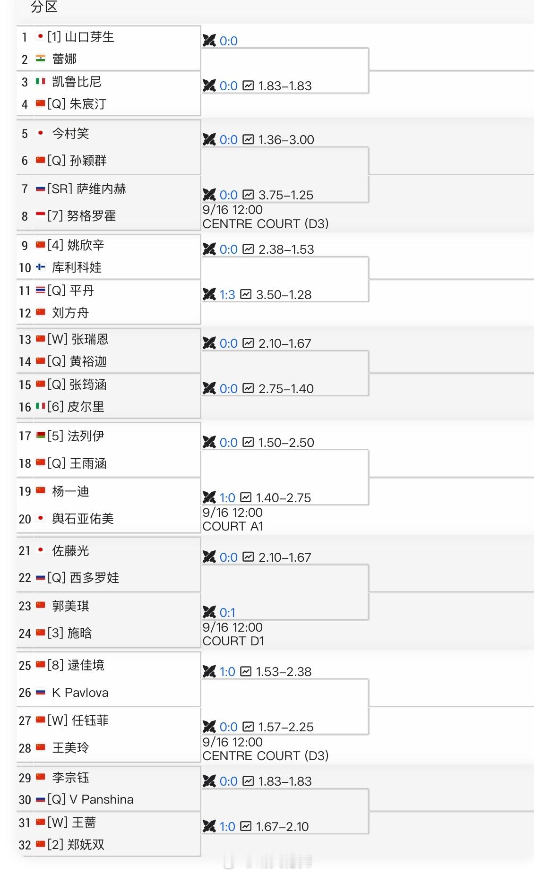Open odds chart icon beside 1.67–2.10
The width and height of the screenshot is (534, 874).
[246, 826]
